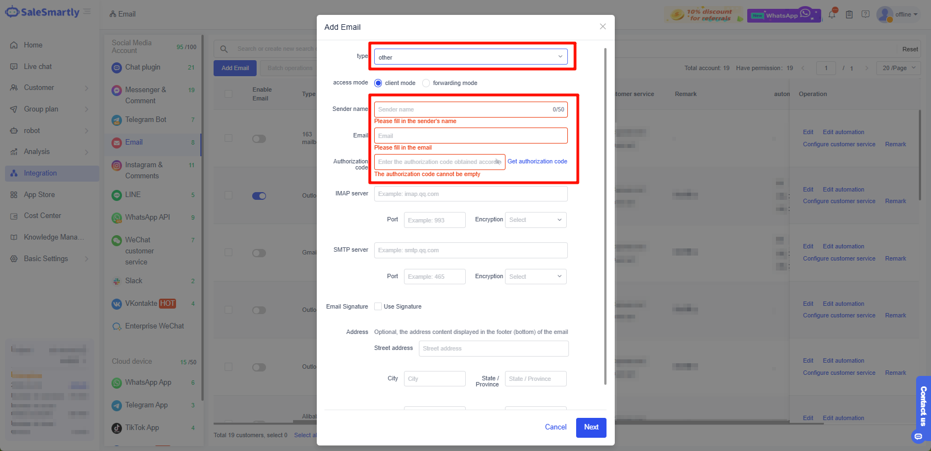
Task: Collapse the sidebar menu icon
Action: click(87, 12)
